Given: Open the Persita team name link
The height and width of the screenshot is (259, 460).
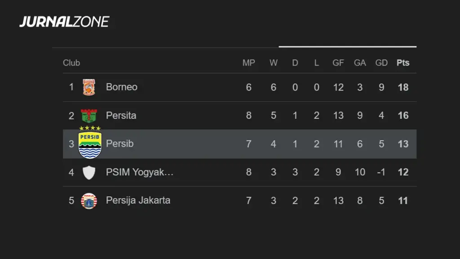Looking at the screenshot, I should [x=121, y=116].
